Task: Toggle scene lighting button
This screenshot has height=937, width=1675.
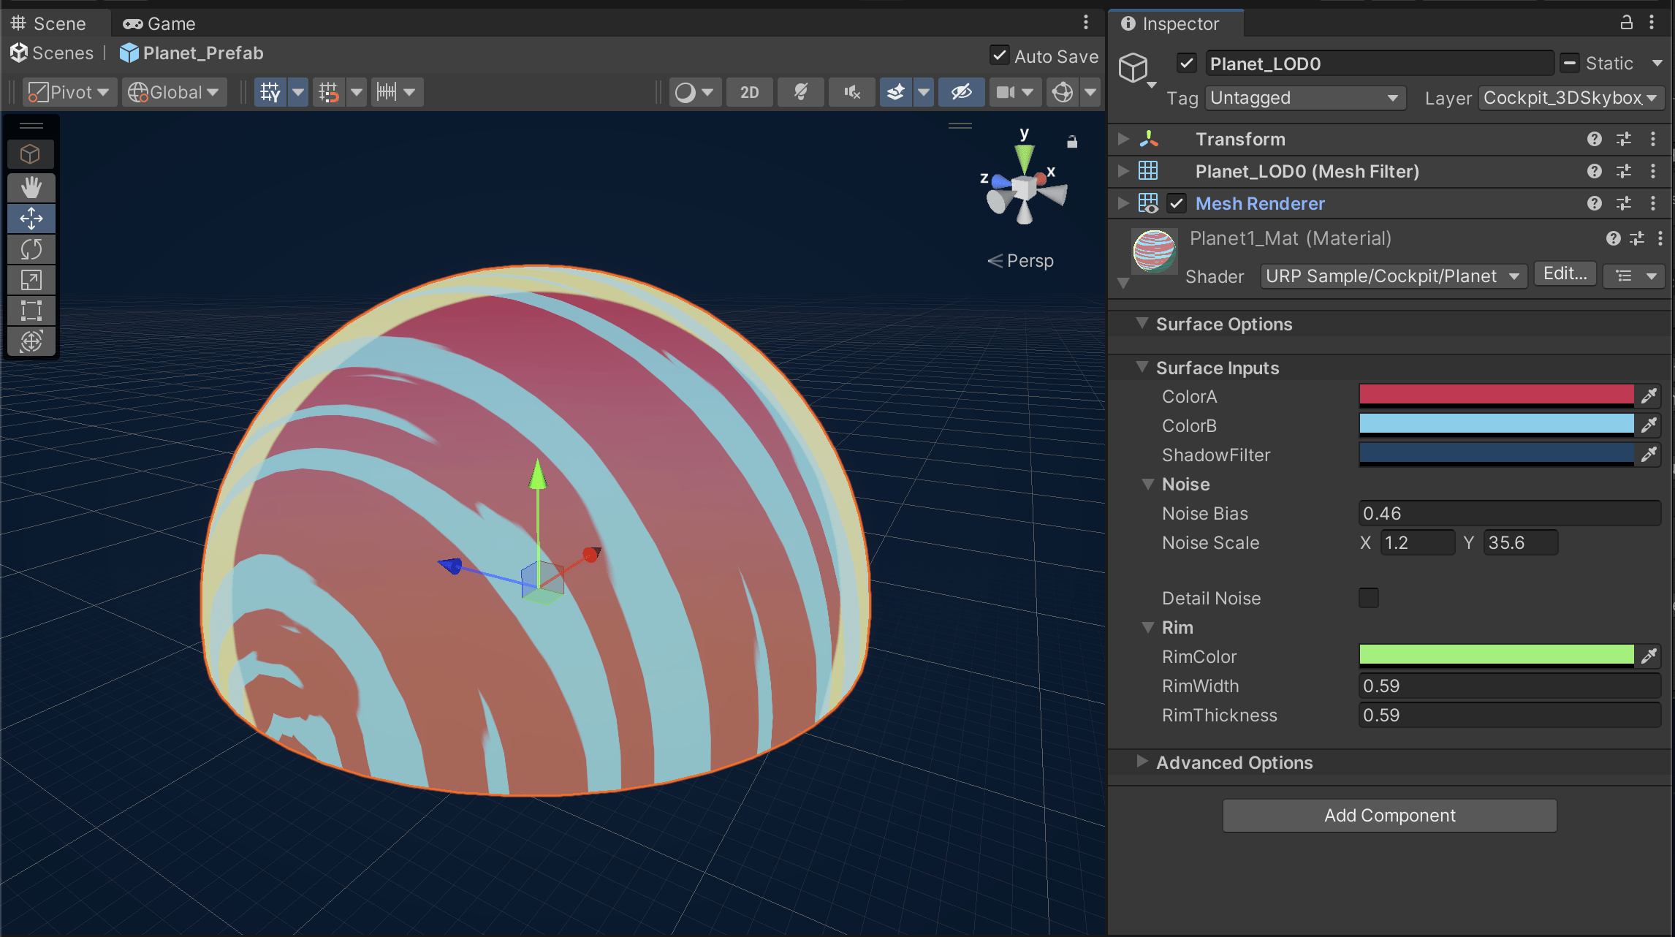Action: (x=800, y=92)
